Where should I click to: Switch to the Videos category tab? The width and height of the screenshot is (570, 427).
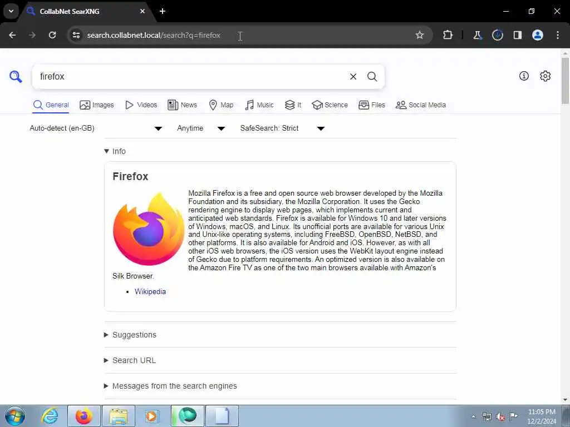click(x=141, y=105)
